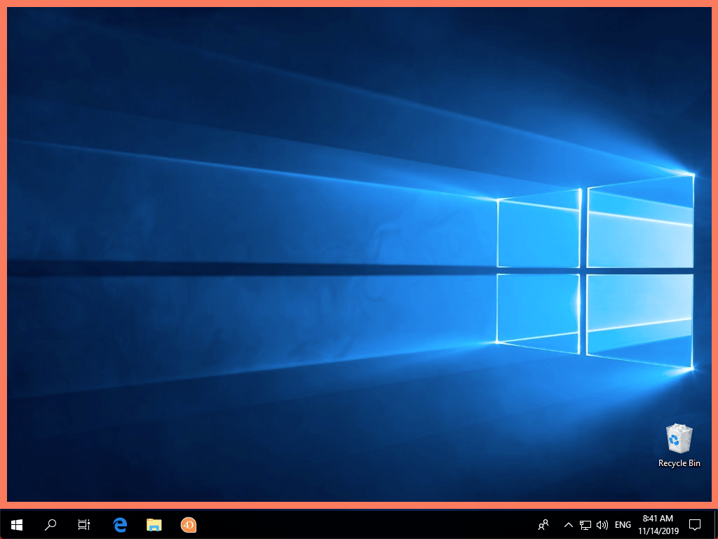Open the People icon in the taskbar
This screenshot has width=718, height=539.
[543, 525]
